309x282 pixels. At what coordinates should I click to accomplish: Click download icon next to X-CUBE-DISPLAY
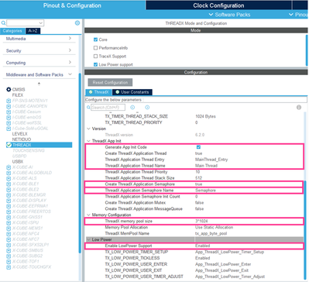9,201
